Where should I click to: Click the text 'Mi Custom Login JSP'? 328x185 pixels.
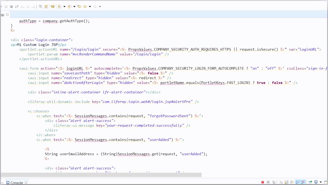pos(37,45)
